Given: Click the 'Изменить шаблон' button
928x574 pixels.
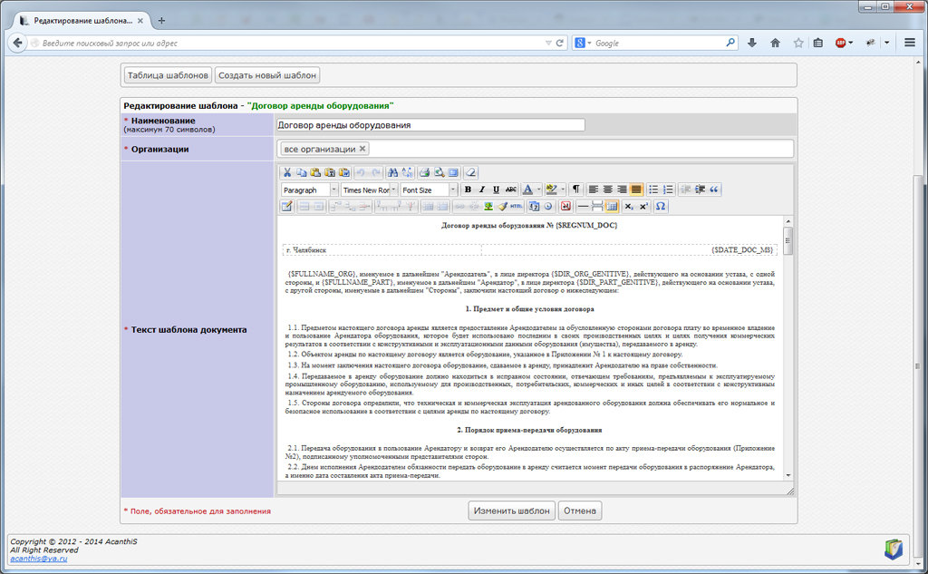Looking at the screenshot, I should (512, 511).
